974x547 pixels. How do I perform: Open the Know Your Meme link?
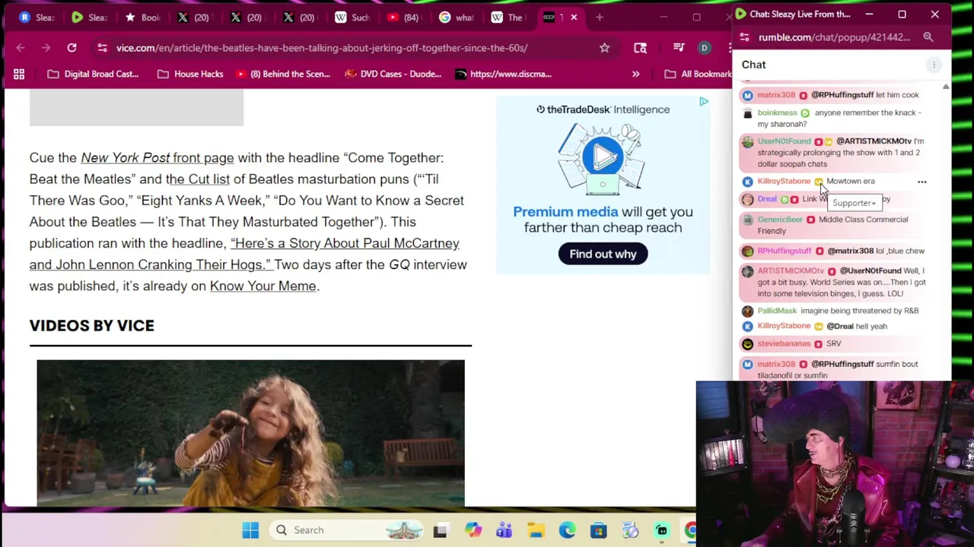click(263, 286)
